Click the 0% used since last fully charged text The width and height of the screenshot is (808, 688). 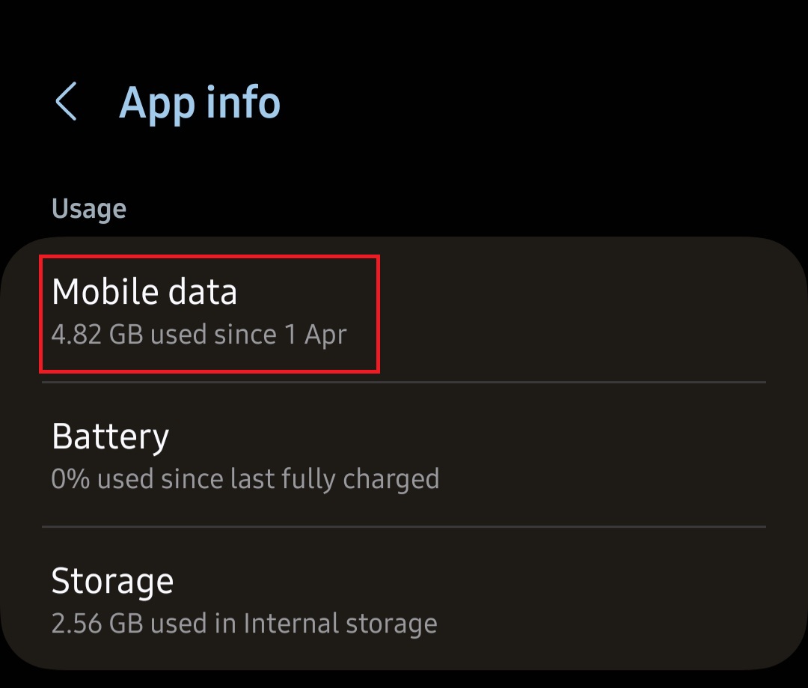click(245, 478)
